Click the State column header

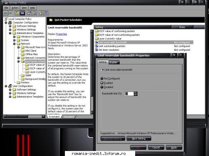(182, 27)
